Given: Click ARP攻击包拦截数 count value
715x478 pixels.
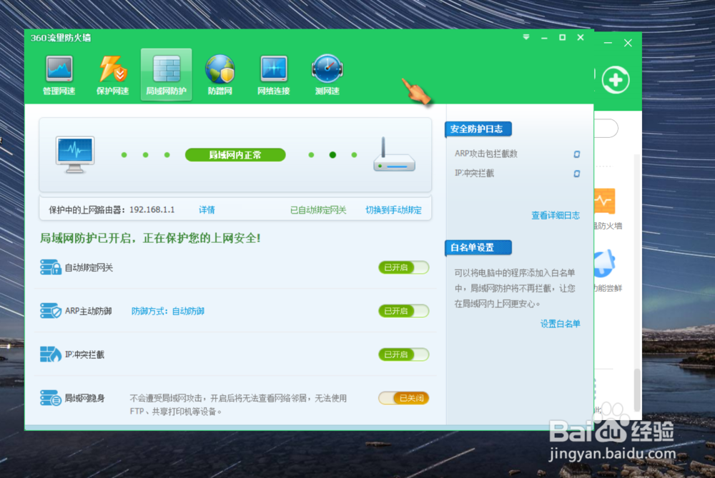Looking at the screenshot, I should click(577, 154).
